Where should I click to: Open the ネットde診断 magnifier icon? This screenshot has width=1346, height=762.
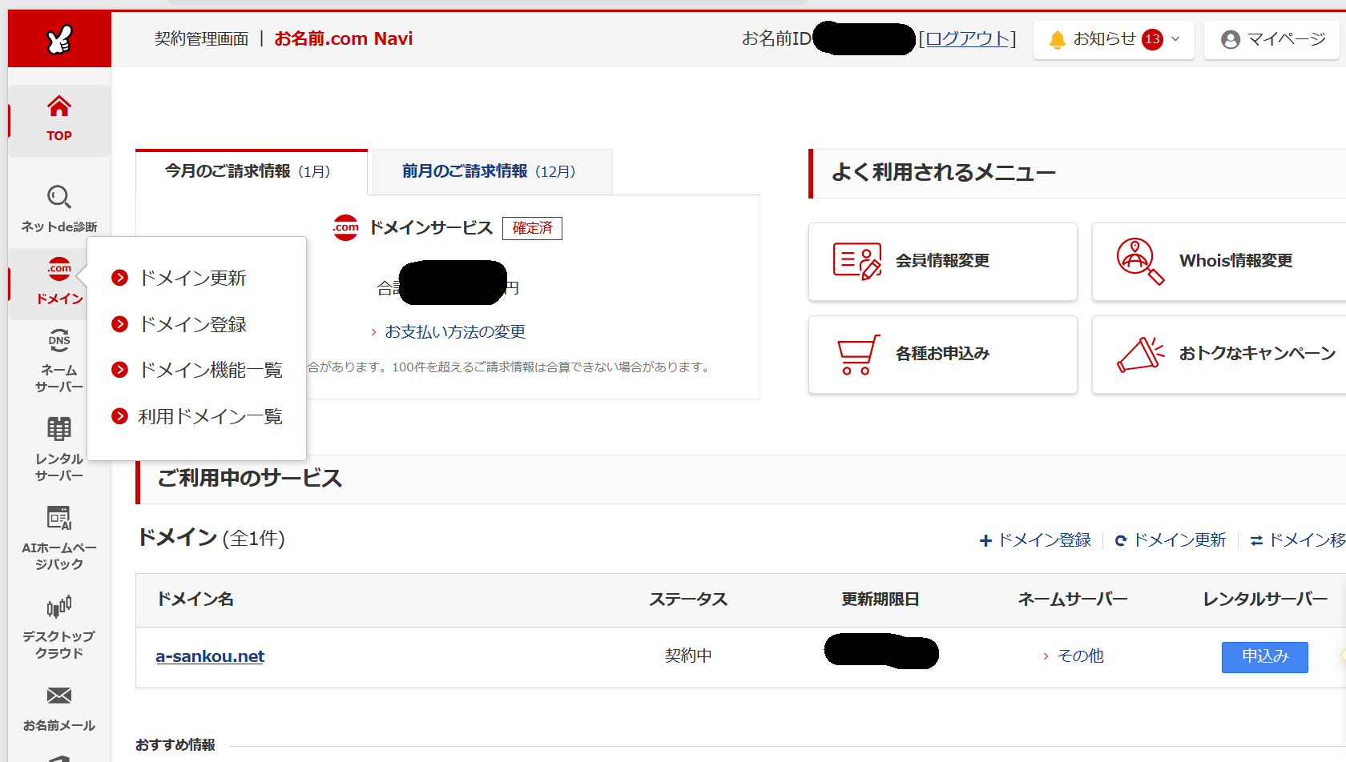[59, 198]
